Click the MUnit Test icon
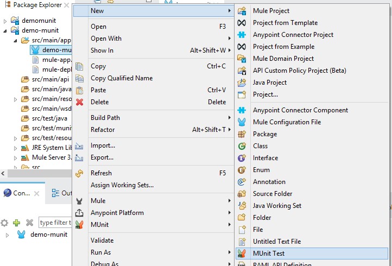Screen dimensions: 392x266 242,254
